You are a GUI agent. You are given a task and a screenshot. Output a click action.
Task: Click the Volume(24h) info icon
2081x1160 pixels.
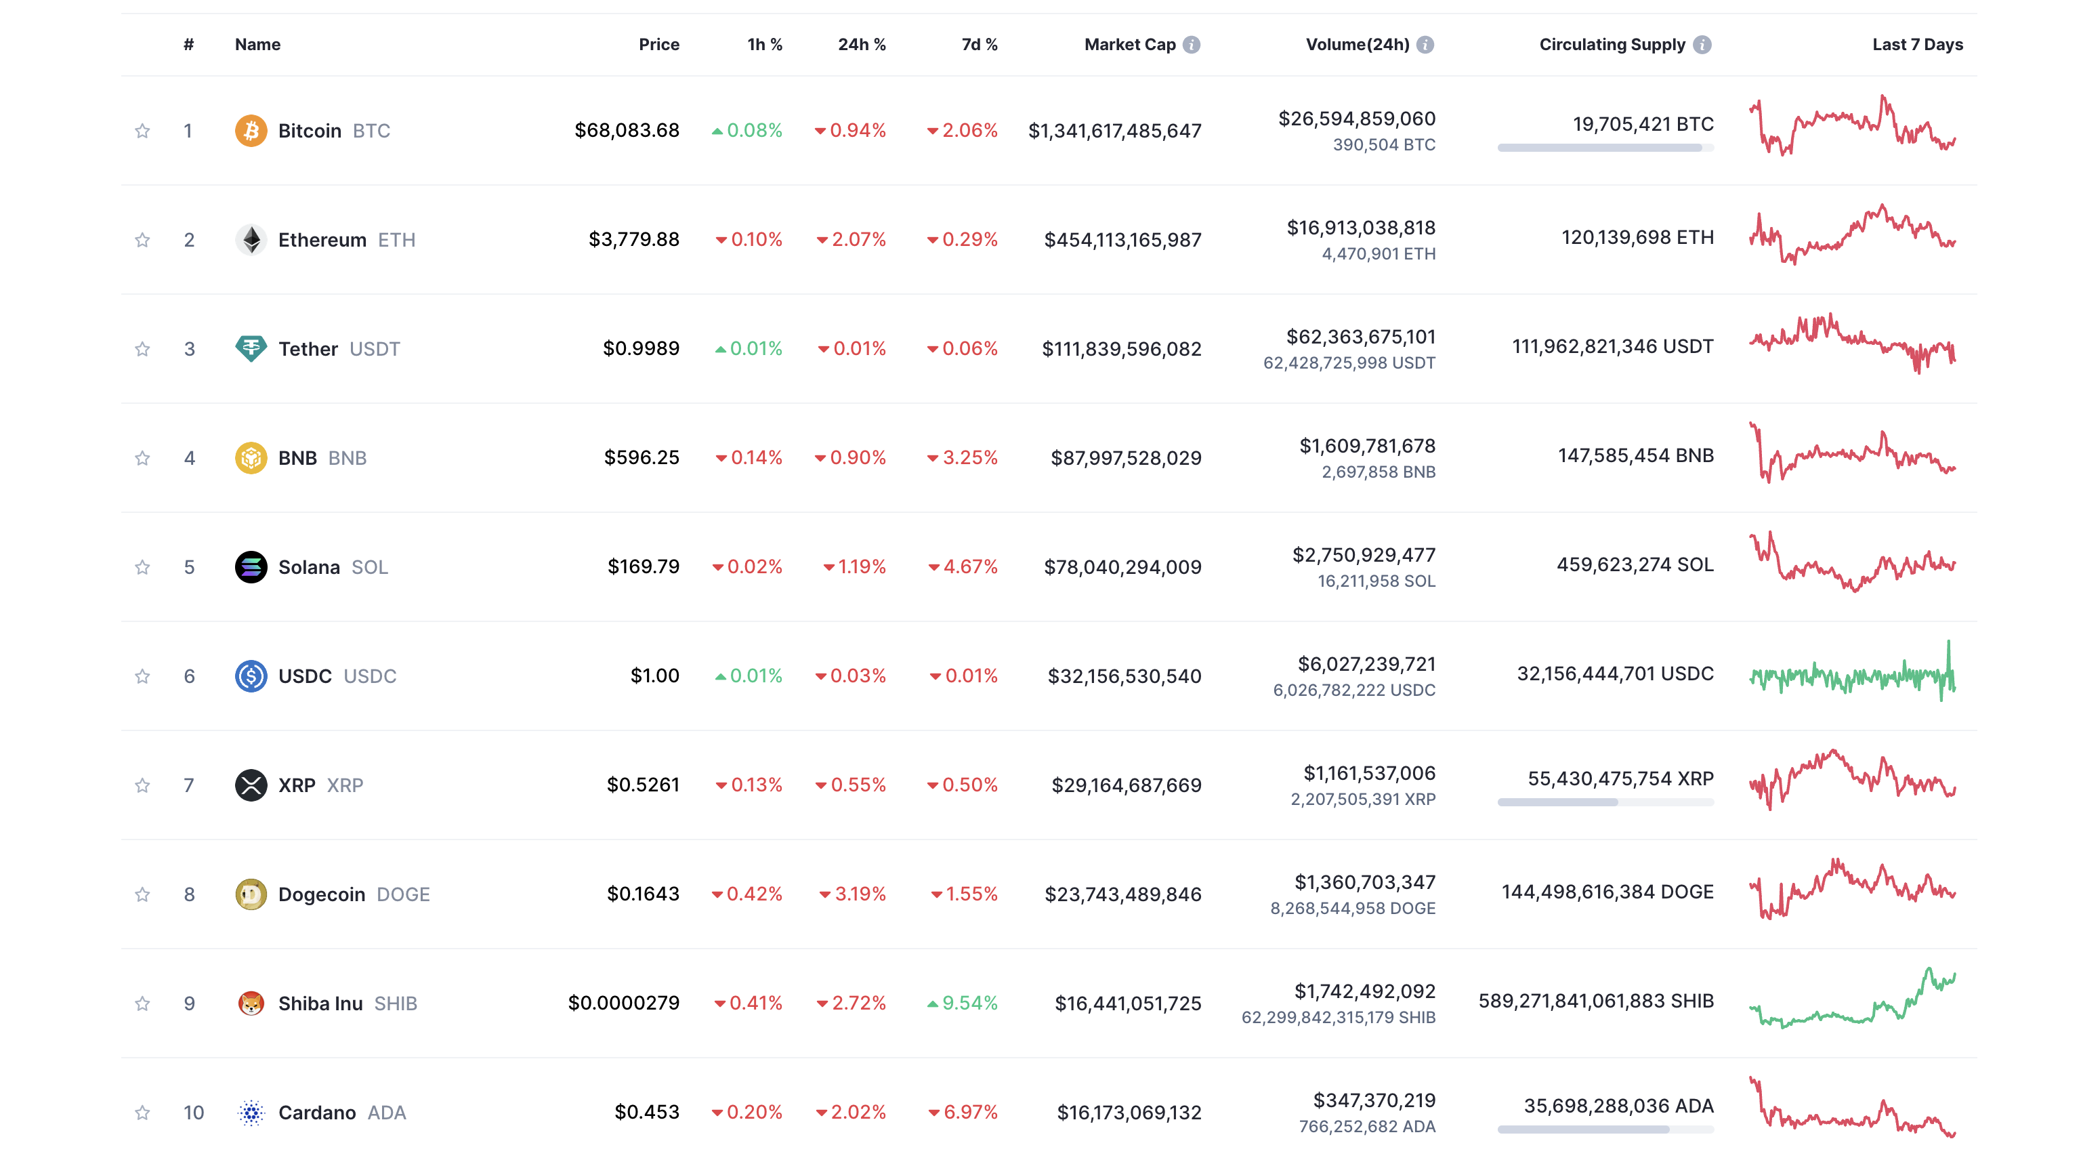[1425, 45]
